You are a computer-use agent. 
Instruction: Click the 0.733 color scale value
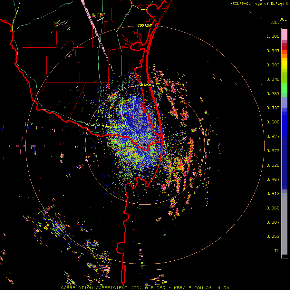point(273,108)
